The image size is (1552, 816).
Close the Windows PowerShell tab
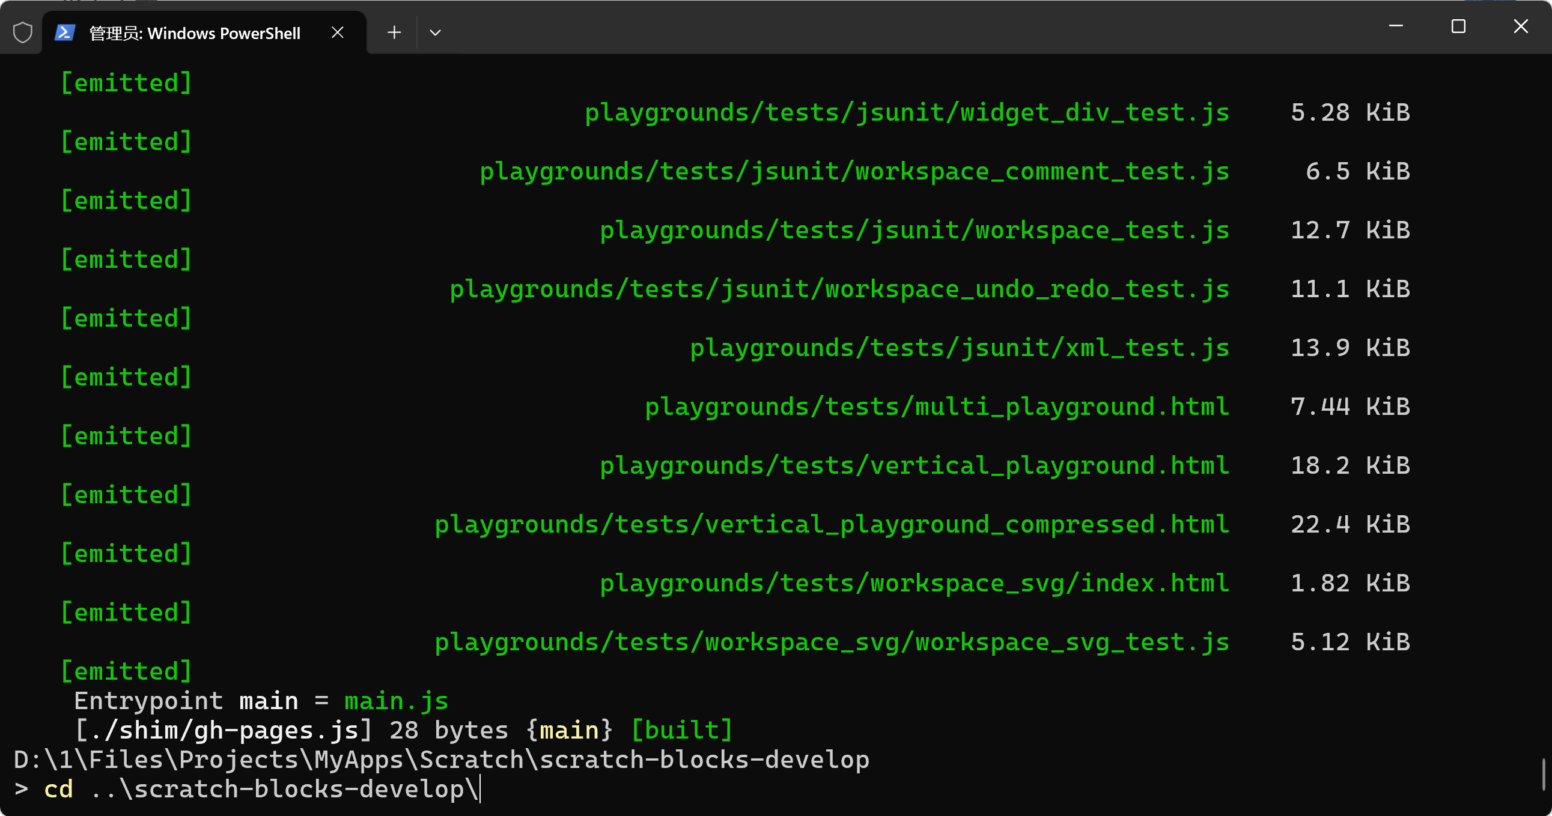coord(338,32)
